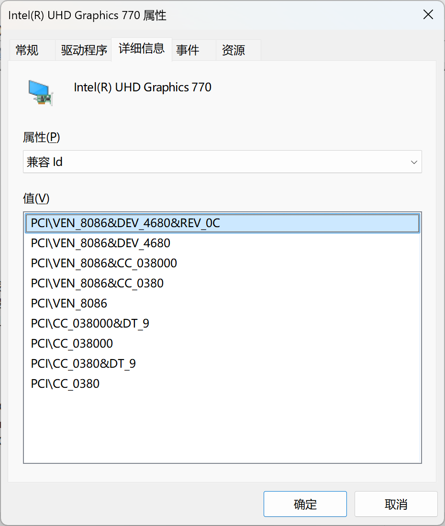Click the dropdown chevron arrow on the right
Screen dimensions: 445x526
[x=413, y=162]
